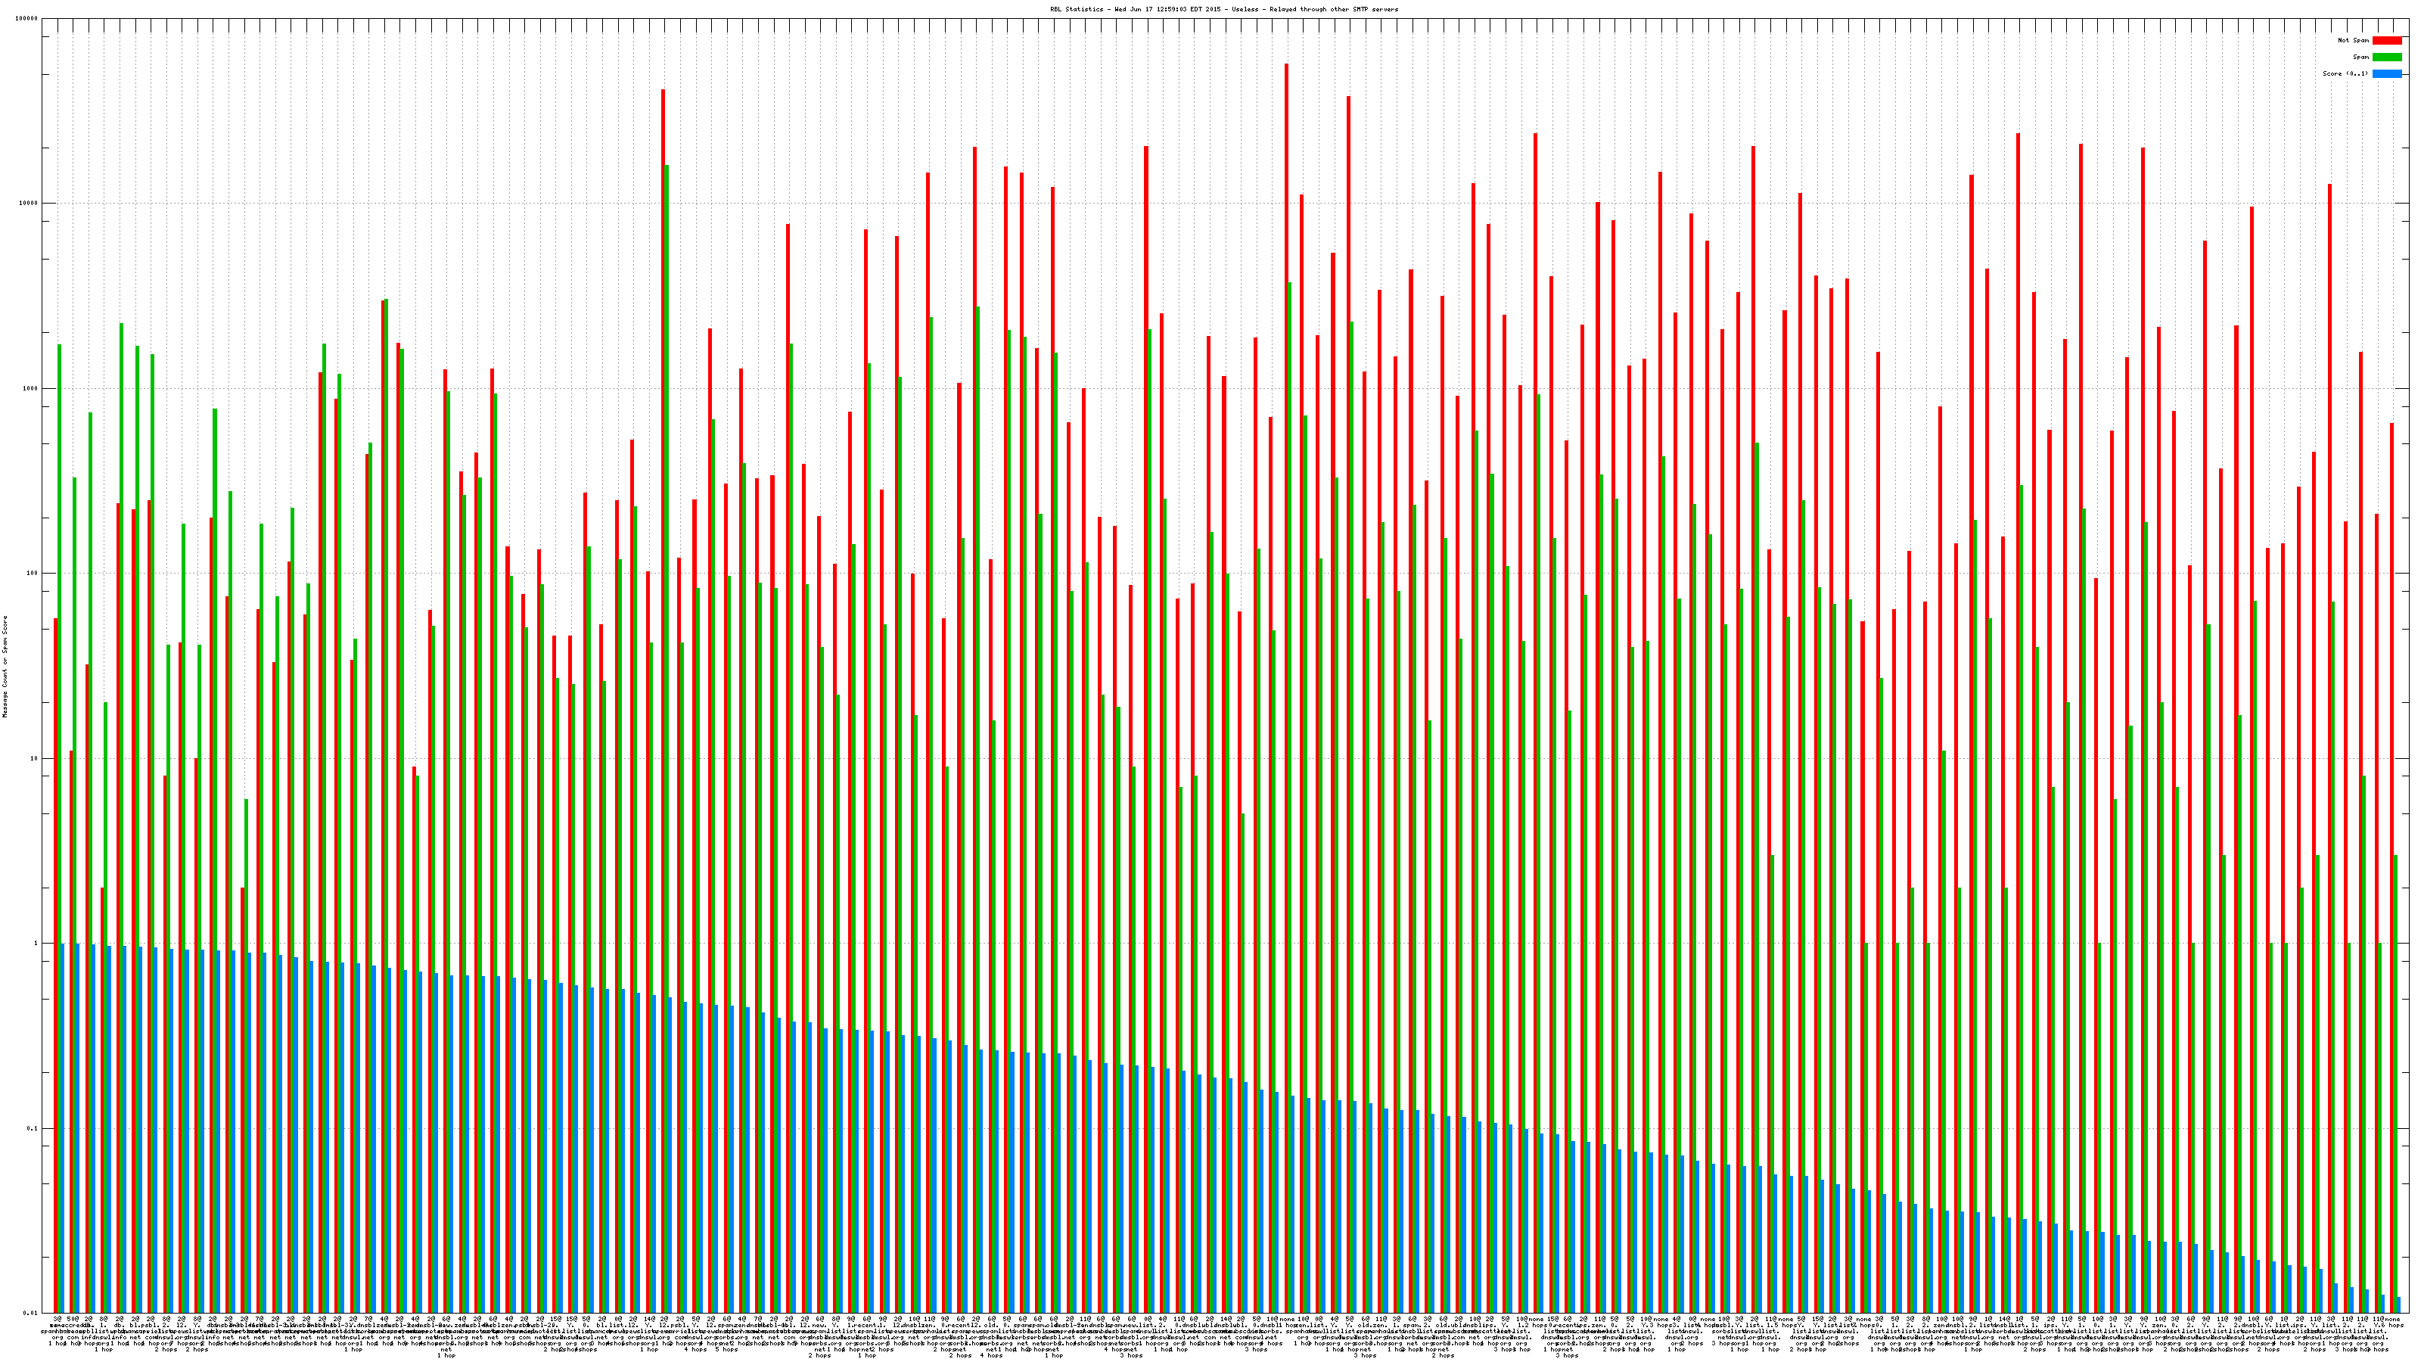This screenshot has width=2421, height=1362.
Task: Click the 100000 y-axis tick label
Action: [x=27, y=19]
